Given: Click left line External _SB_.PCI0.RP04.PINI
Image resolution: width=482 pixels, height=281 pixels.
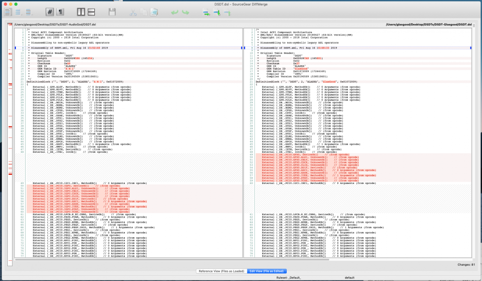Looking at the screenshot, I should pyautogui.click(x=90, y=256).
